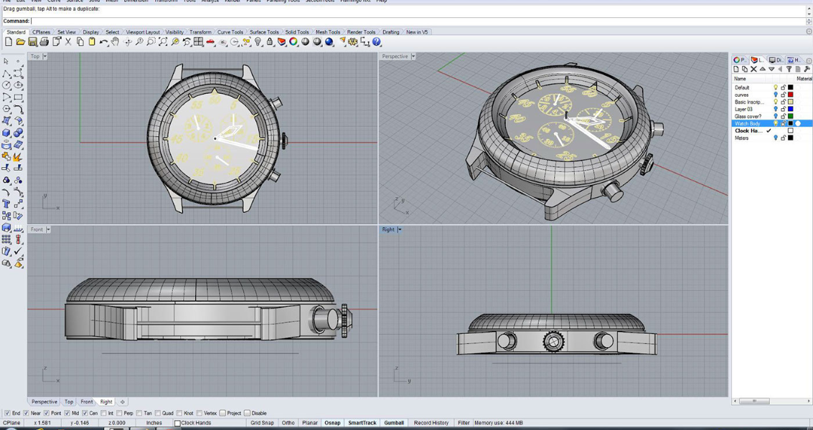
Task: Open the Curve Tools menu tab
Action: pyautogui.click(x=230, y=32)
